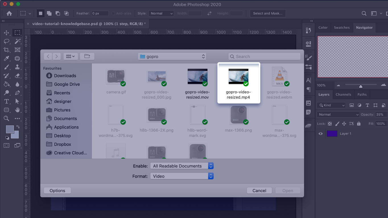Open the selection Style dropdown

[161, 13]
